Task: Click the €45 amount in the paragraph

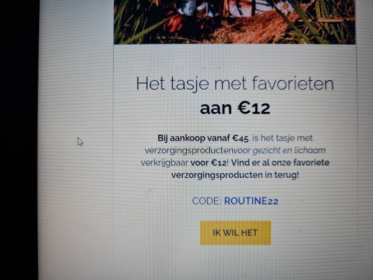Action: [240, 138]
